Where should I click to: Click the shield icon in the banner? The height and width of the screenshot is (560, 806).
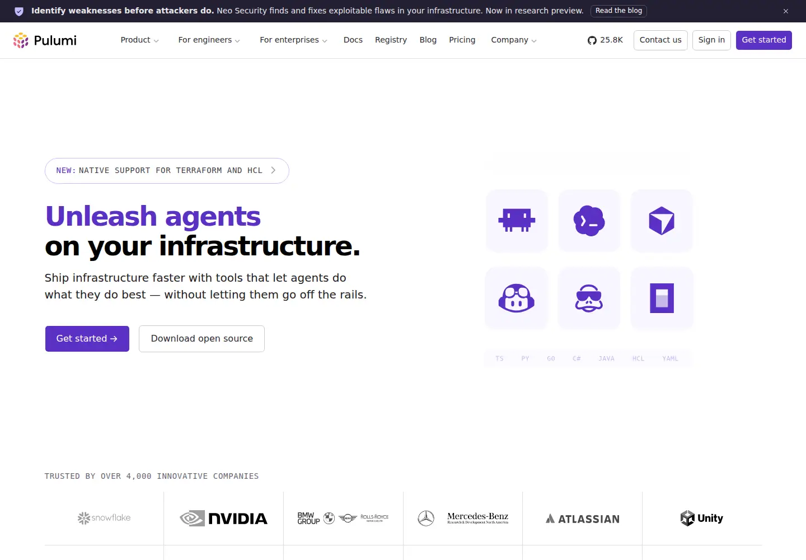[19, 11]
